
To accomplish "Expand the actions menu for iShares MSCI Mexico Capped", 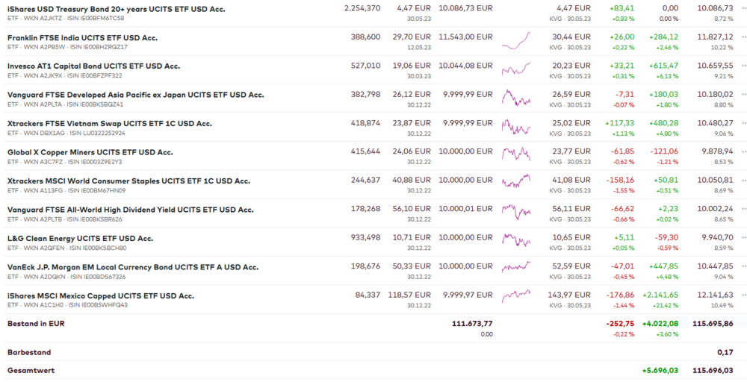I will pyautogui.click(x=743, y=295).
